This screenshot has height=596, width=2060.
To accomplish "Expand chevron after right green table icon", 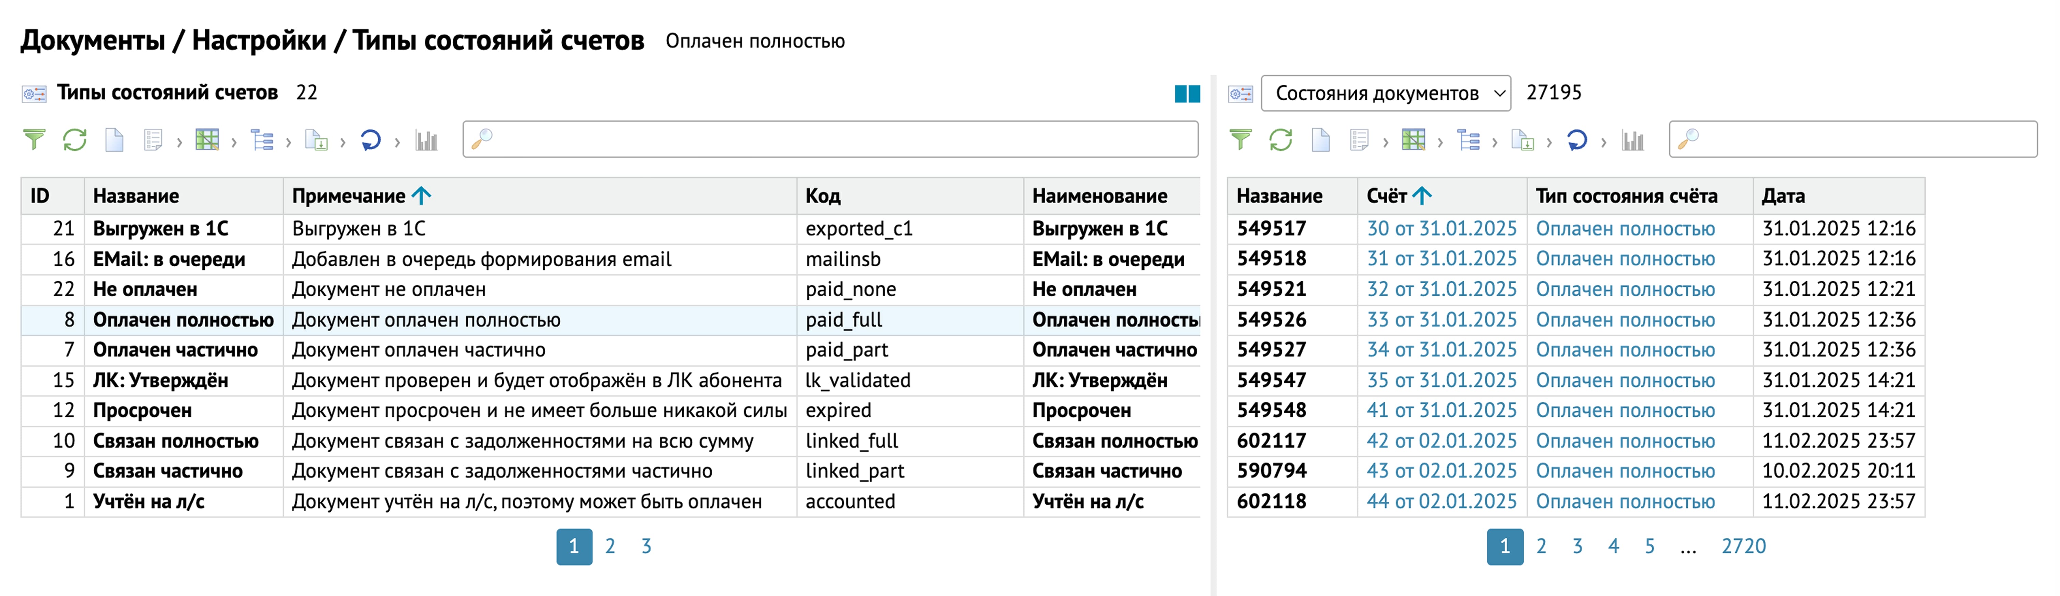I will tap(1439, 143).
